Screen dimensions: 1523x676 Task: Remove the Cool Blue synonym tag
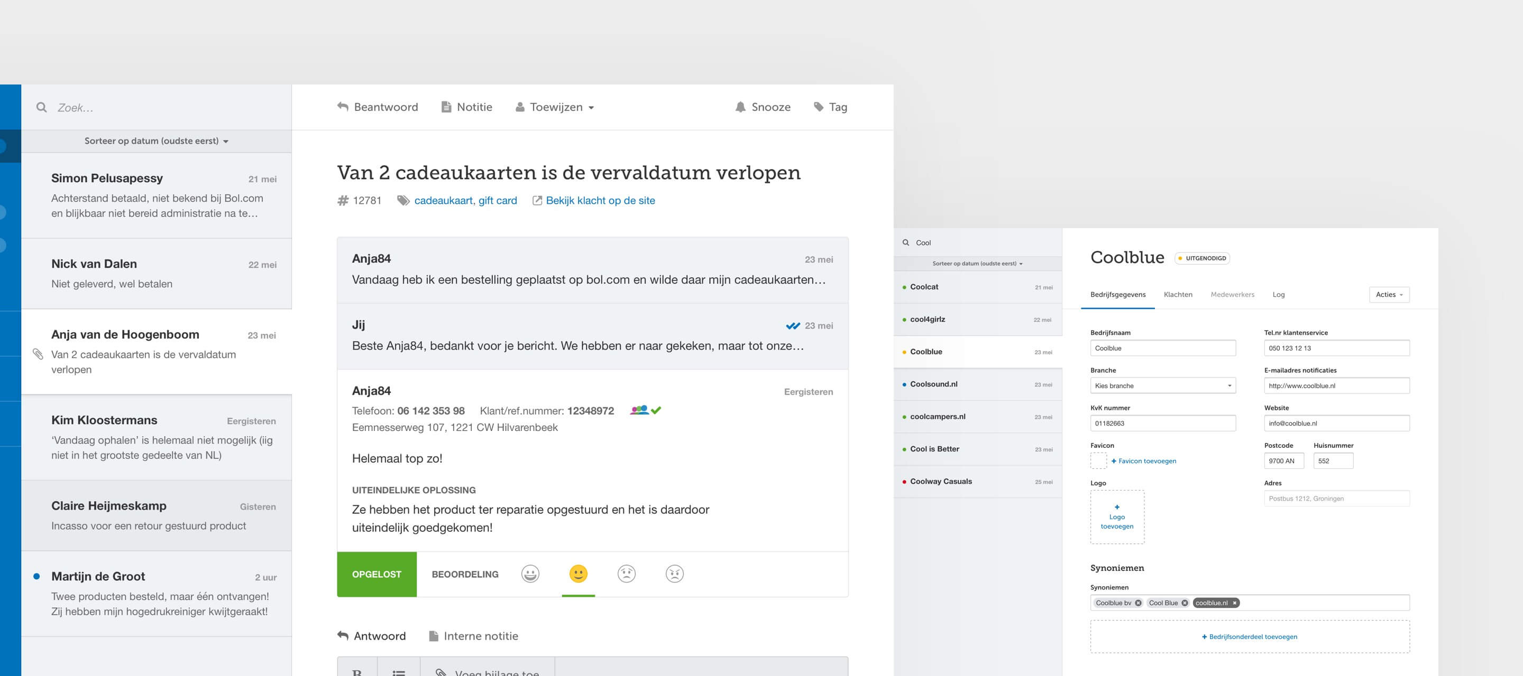[x=1185, y=603]
